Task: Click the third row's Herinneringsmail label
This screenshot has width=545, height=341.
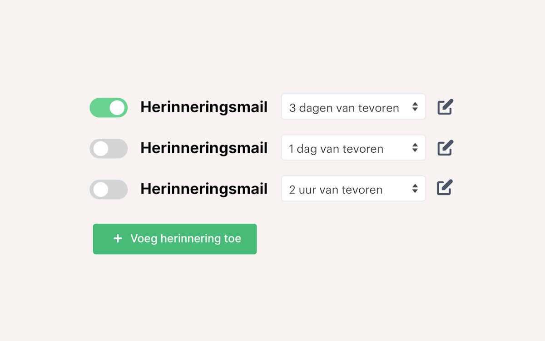Action: 203,189
